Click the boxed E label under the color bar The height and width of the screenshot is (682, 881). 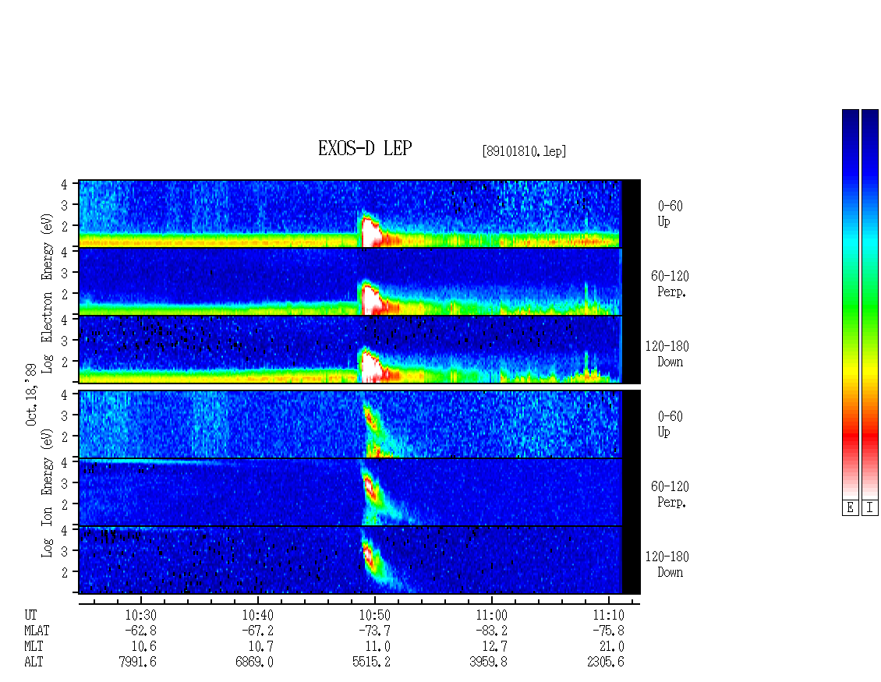click(x=850, y=508)
